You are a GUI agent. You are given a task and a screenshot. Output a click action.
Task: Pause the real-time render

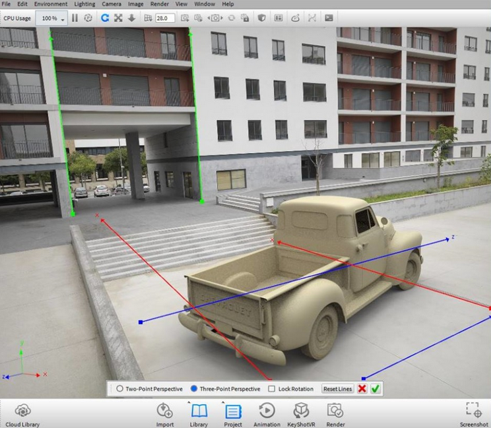point(75,18)
